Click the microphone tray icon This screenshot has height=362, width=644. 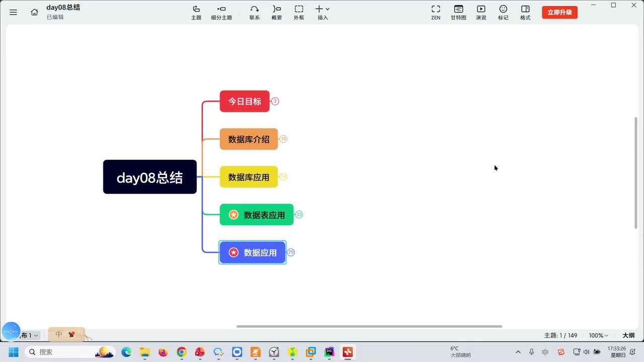pos(532,352)
